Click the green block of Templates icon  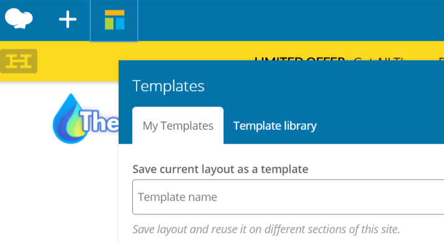click(109, 24)
